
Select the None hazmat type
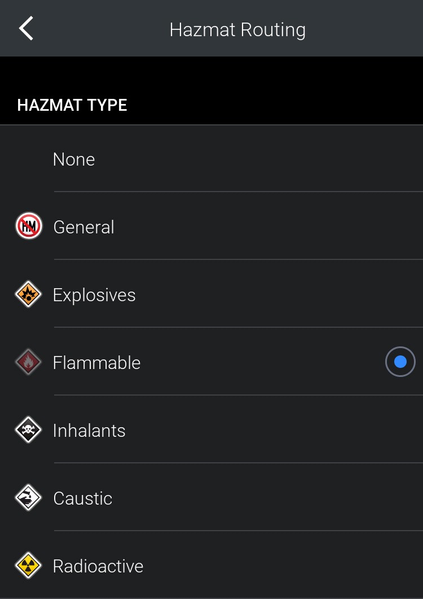coord(74,159)
